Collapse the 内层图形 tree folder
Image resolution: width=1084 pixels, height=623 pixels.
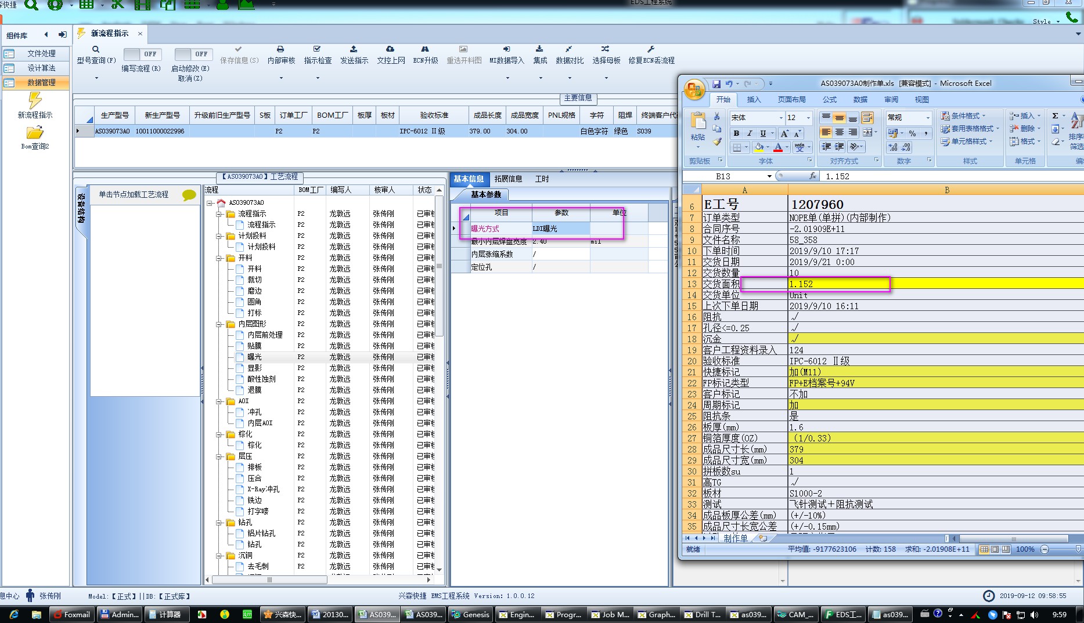[x=219, y=324]
